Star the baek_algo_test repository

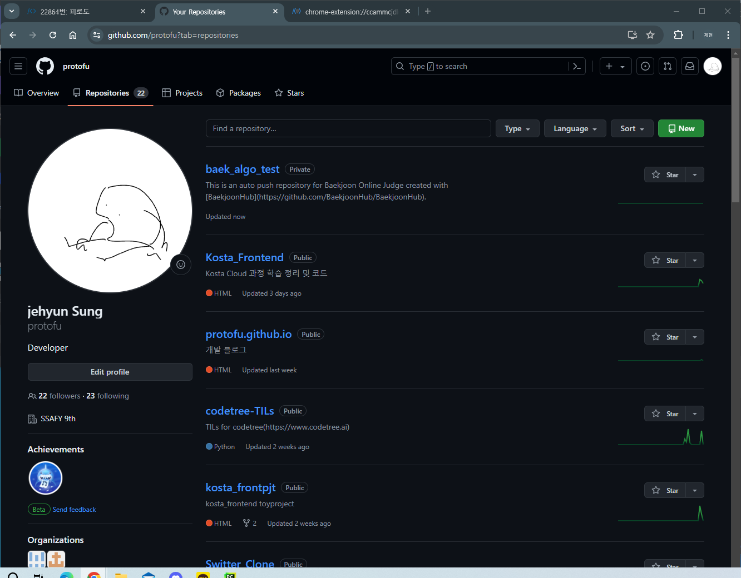665,175
